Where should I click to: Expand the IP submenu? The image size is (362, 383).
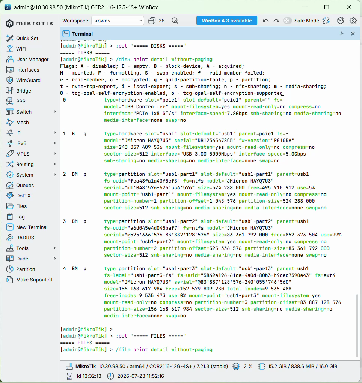click(x=55, y=133)
